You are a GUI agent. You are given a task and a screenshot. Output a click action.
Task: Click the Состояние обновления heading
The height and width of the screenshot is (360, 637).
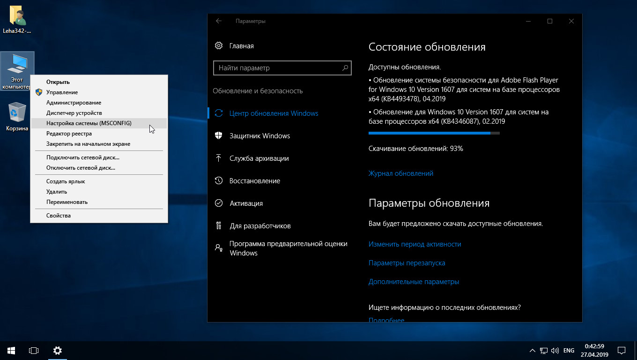[427, 47]
